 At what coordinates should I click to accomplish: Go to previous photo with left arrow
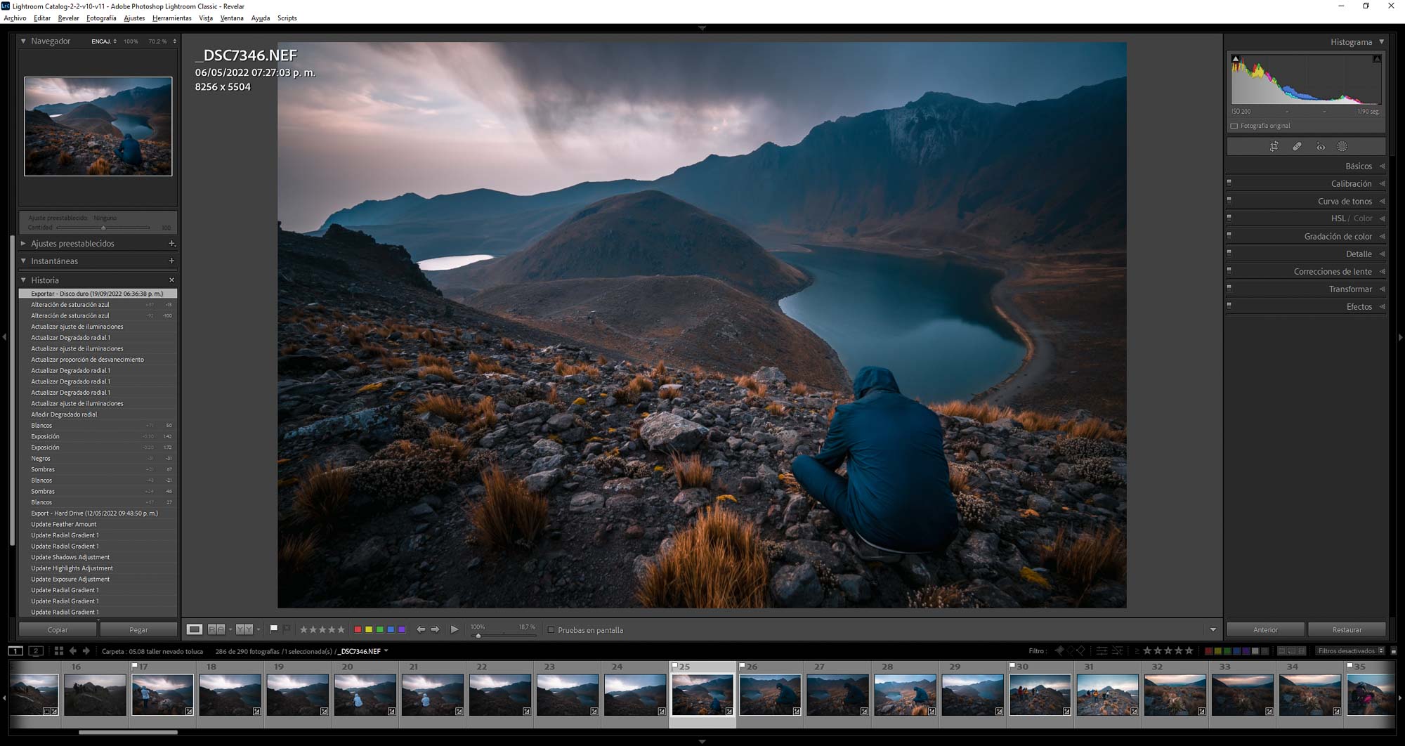pyautogui.click(x=420, y=629)
